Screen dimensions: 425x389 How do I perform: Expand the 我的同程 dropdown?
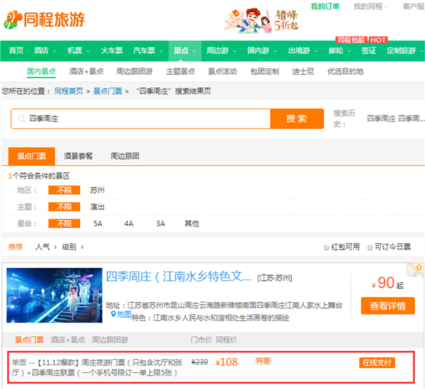370,7
